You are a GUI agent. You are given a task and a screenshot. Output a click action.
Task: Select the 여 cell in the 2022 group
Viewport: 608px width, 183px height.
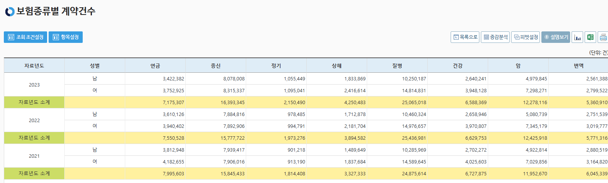pyautogui.click(x=95, y=126)
